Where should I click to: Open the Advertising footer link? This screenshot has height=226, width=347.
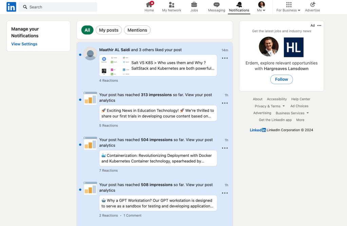click(x=262, y=113)
